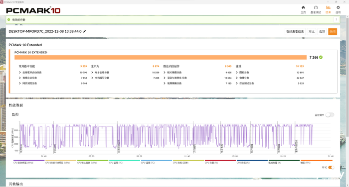
Task: Click the 对比 compare button
Action: [312, 31]
